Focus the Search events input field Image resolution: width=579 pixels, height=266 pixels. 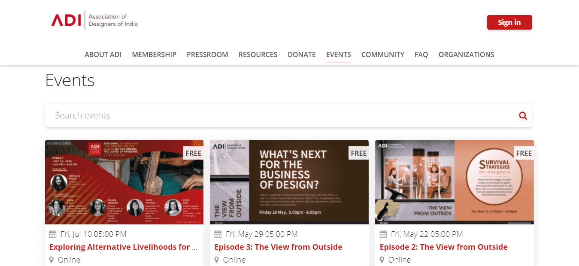click(279, 115)
